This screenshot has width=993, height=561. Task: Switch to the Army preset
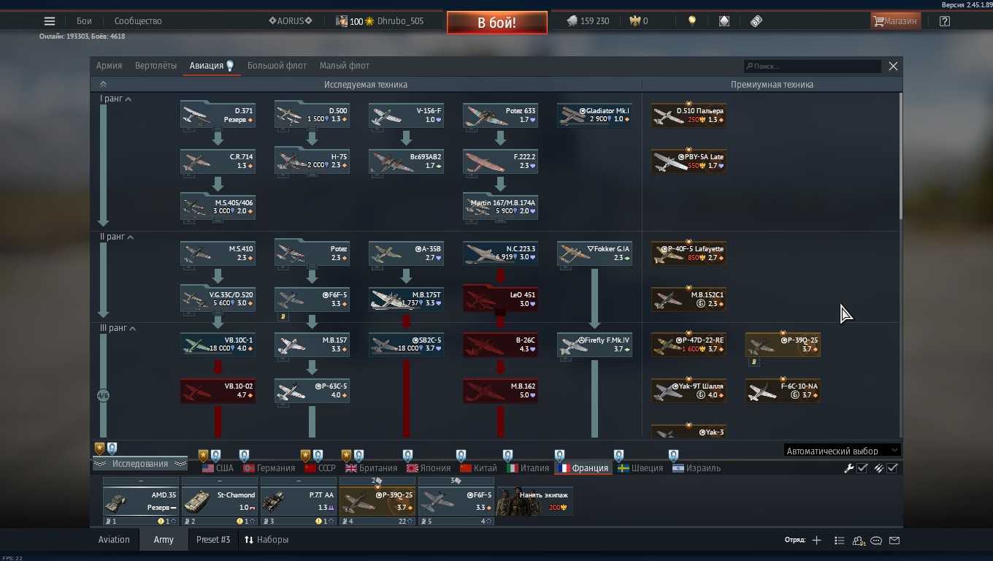pos(164,540)
